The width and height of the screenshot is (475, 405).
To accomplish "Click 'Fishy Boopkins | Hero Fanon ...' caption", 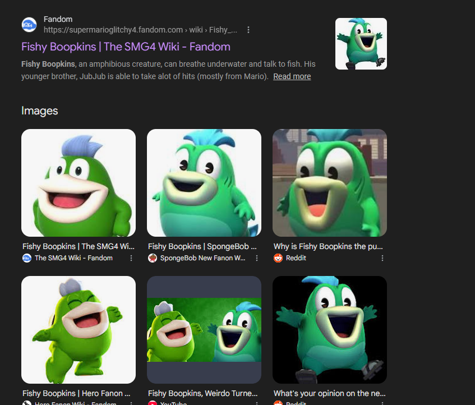I will (76, 393).
